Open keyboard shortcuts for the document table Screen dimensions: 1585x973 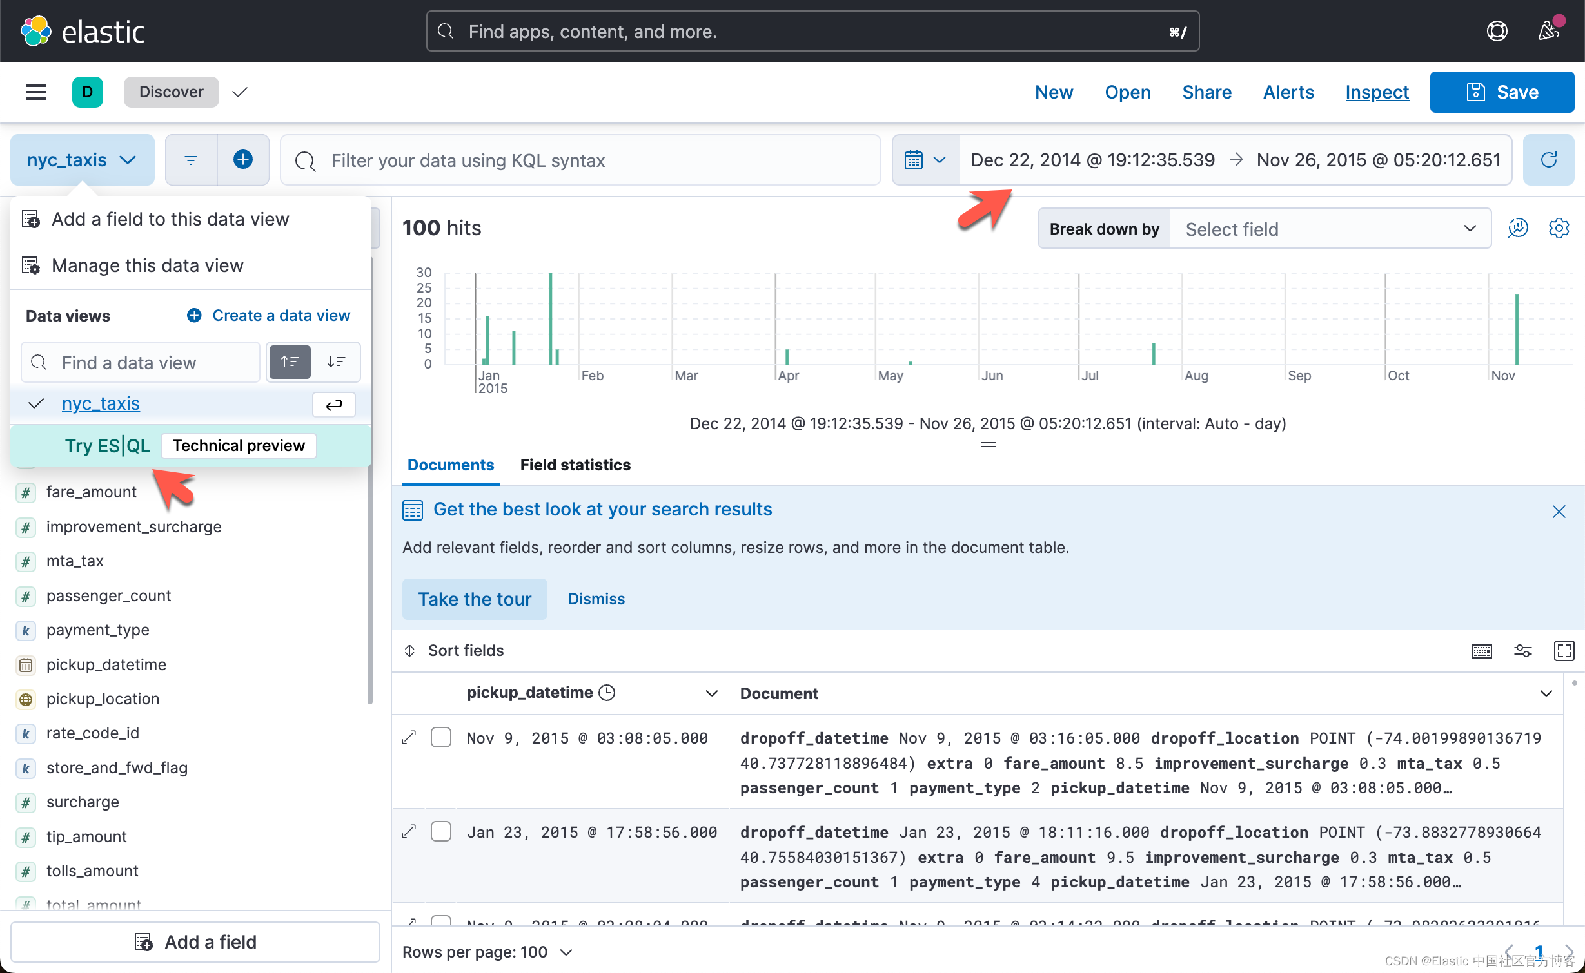coord(1481,651)
